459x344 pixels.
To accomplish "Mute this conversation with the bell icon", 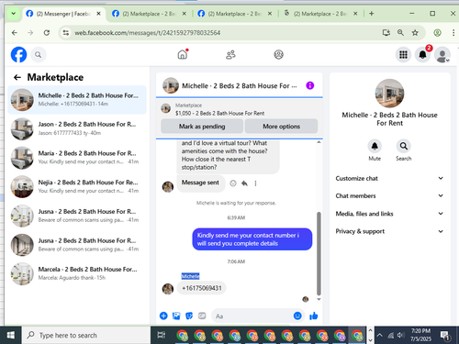I will (375, 146).
